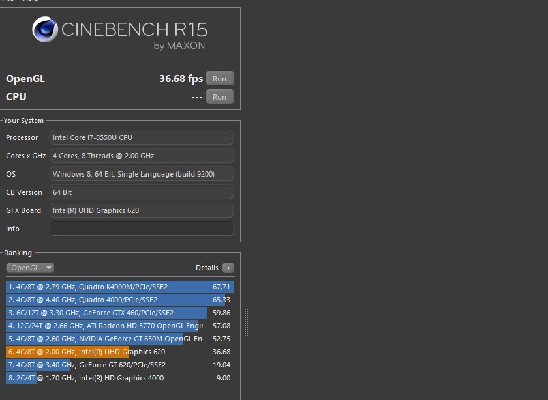The width and height of the screenshot is (548, 400).
Task: Click the Cores x GHz field
Action: tap(142, 156)
